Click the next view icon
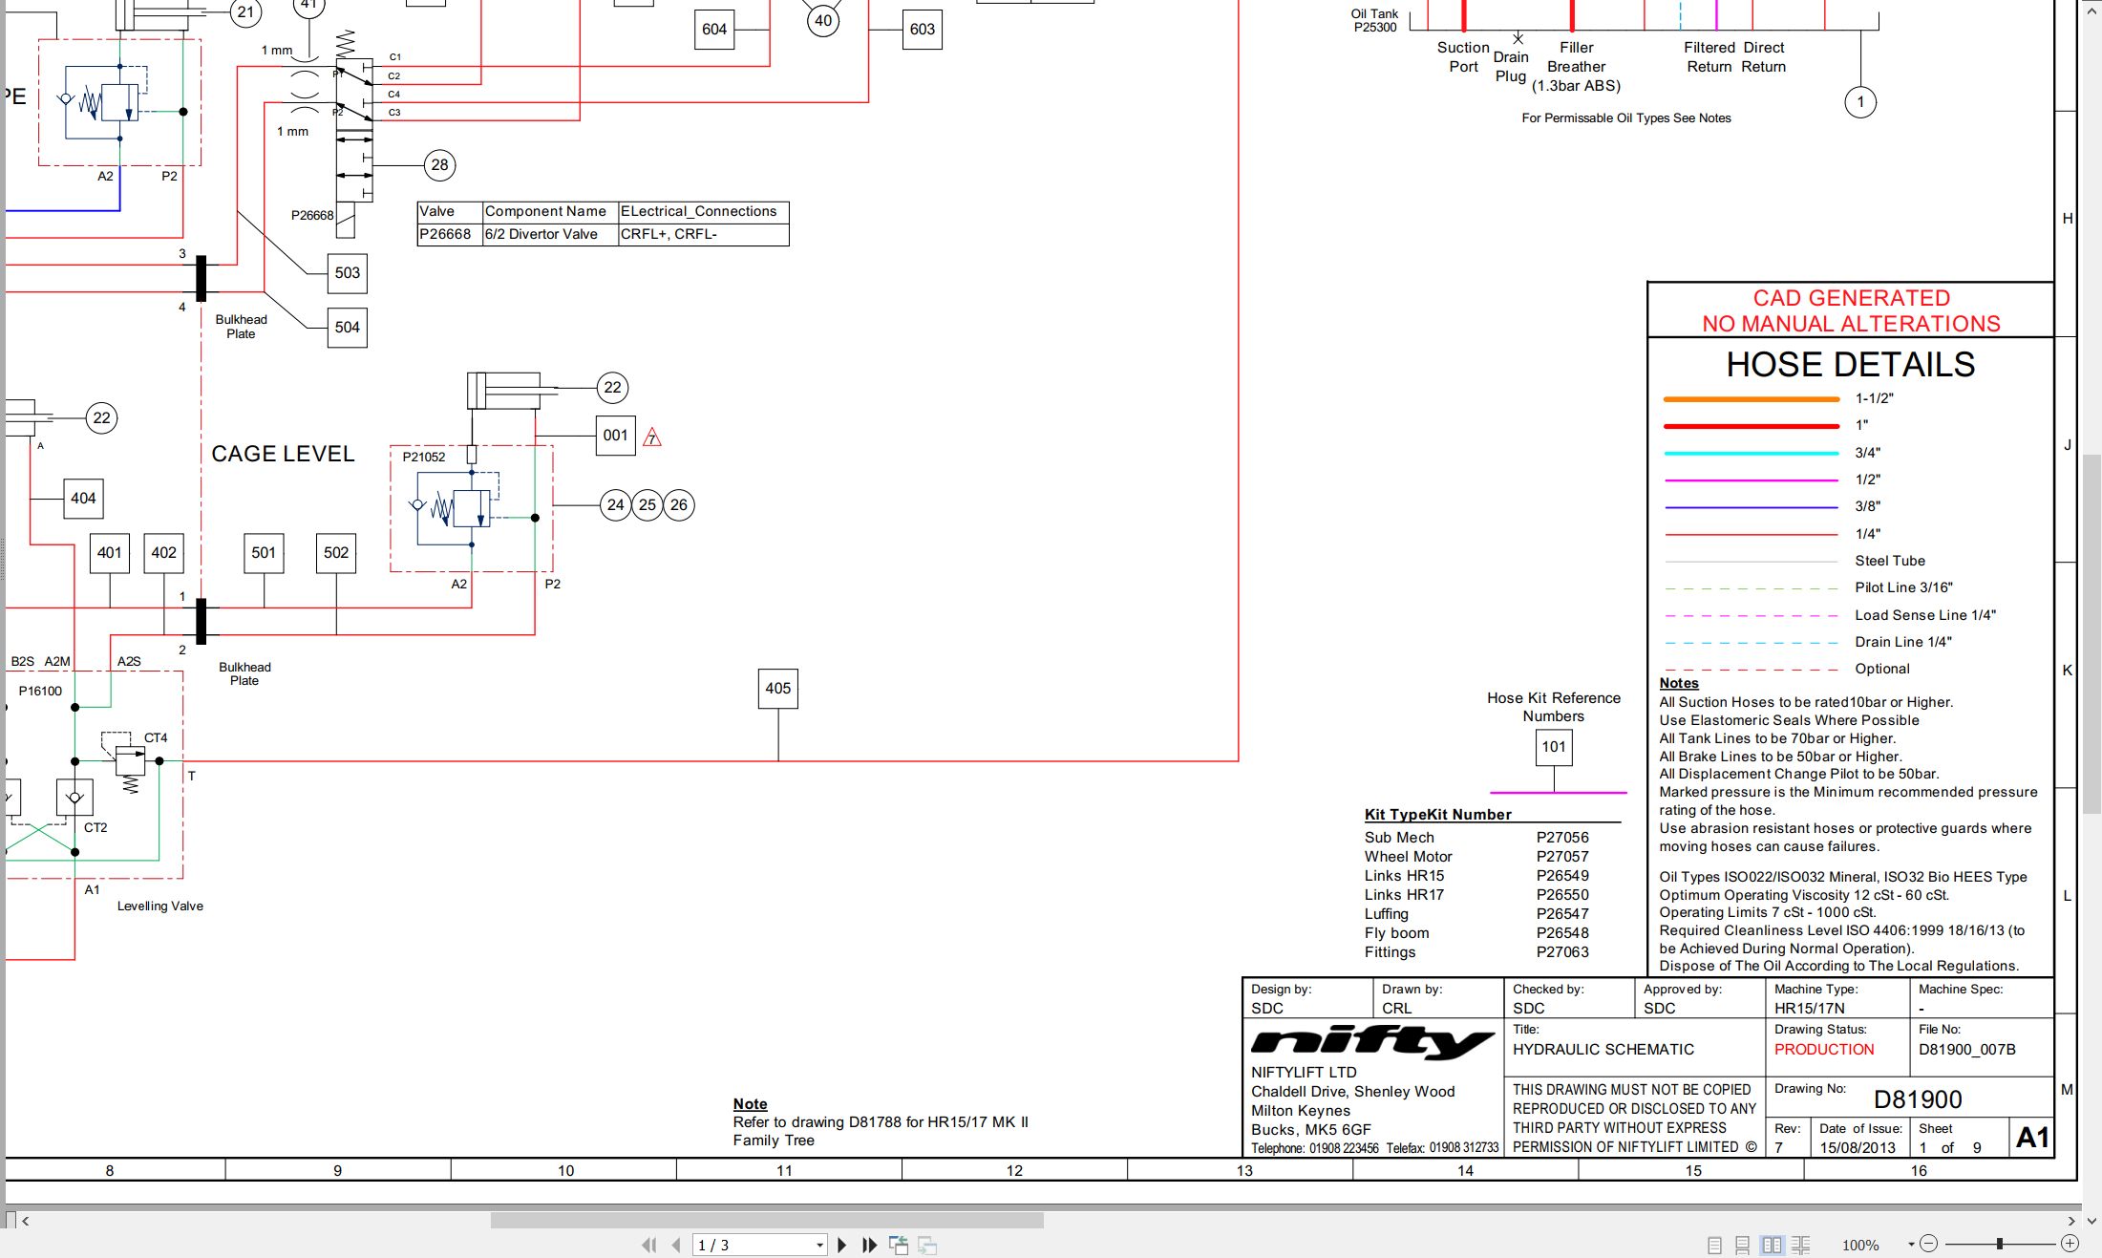The height and width of the screenshot is (1258, 2102). click(927, 1245)
